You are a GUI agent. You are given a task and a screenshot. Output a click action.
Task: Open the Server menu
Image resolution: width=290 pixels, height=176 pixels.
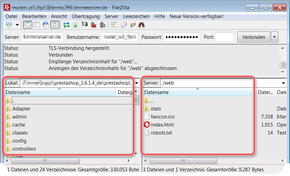[x=111, y=16]
